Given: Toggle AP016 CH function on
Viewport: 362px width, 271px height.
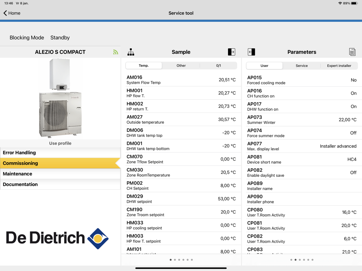Looking at the screenshot, I should pos(353,93).
